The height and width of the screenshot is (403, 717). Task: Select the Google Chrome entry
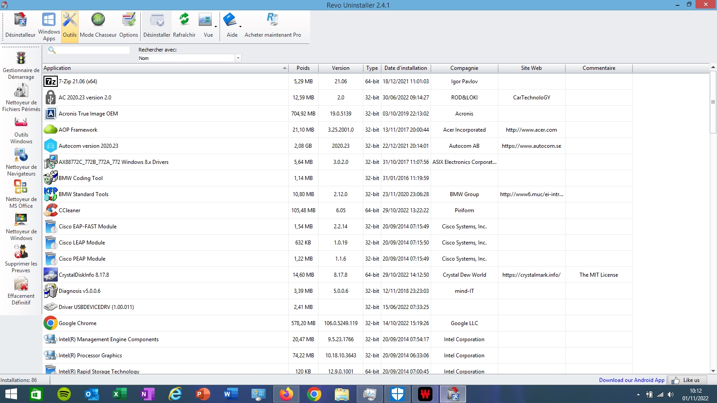click(337, 323)
